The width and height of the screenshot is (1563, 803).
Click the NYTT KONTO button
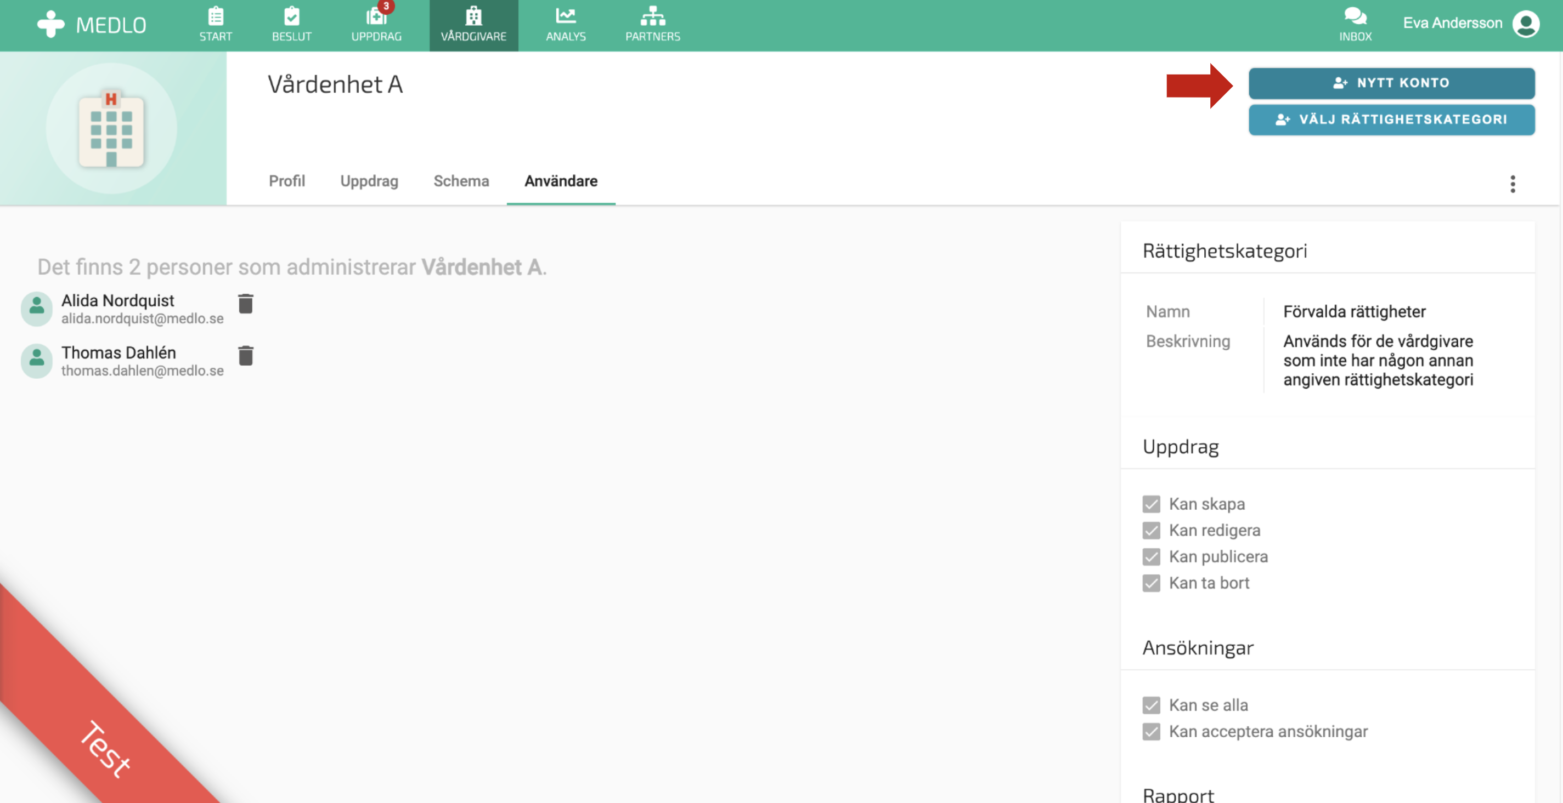click(1391, 83)
